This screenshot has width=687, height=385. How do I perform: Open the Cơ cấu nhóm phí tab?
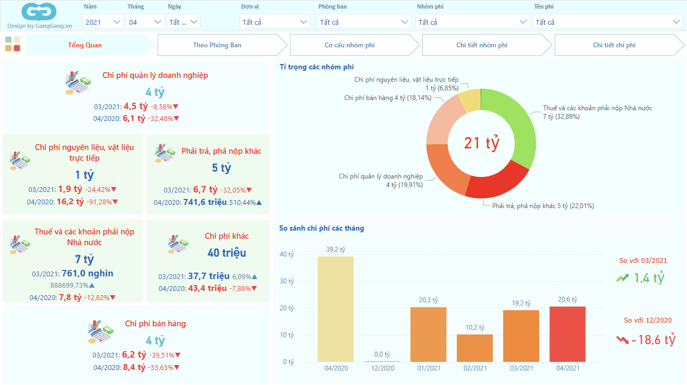point(350,45)
